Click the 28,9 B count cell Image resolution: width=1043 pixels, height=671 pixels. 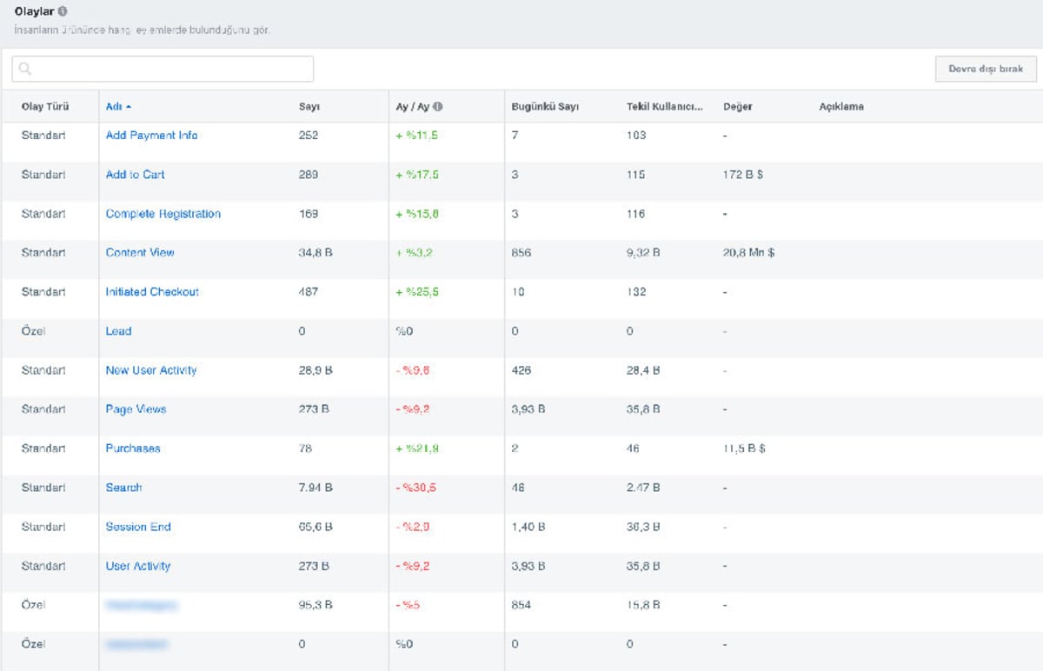315,370
